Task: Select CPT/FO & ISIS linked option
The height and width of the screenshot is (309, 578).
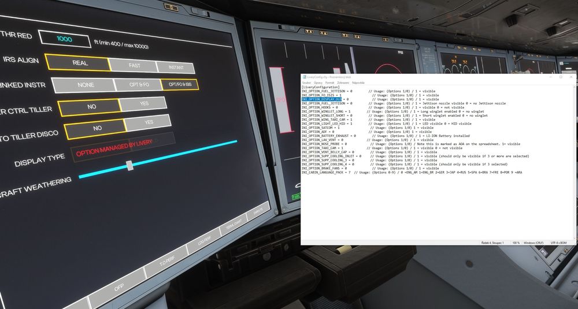Action: click(179, 85)
